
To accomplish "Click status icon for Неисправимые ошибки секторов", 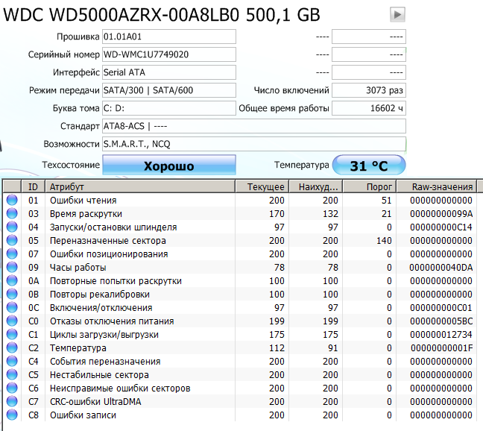I will (12, 388).
